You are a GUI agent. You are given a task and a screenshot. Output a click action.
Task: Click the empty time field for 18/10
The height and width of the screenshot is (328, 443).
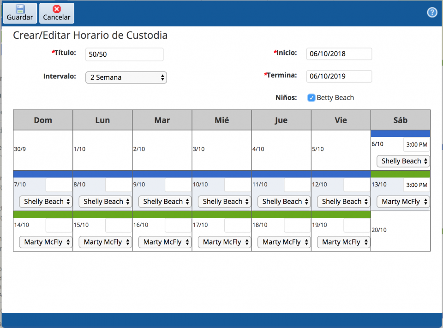click(297, 226)
